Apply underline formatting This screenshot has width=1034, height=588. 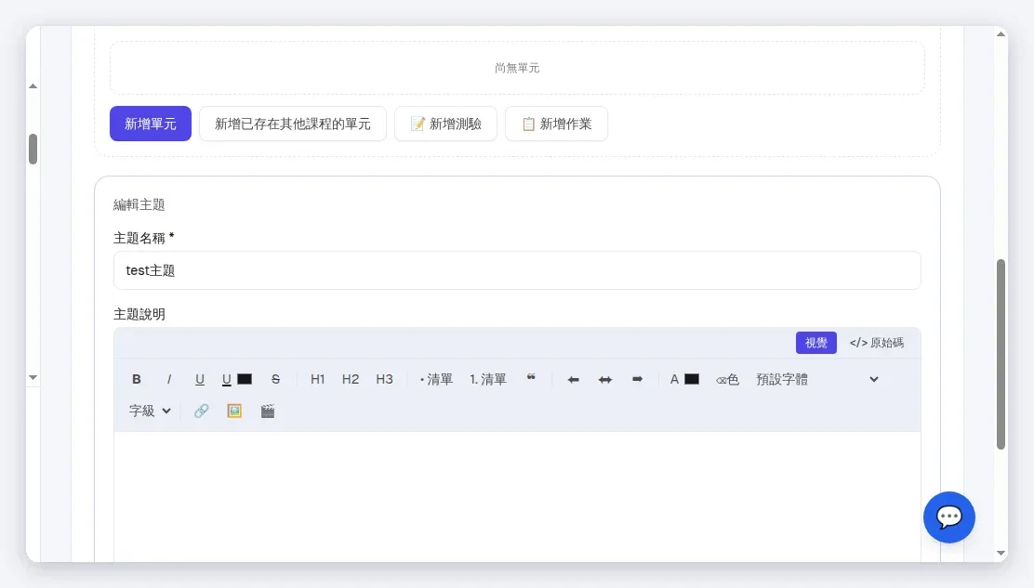click(x=200, y=379)
